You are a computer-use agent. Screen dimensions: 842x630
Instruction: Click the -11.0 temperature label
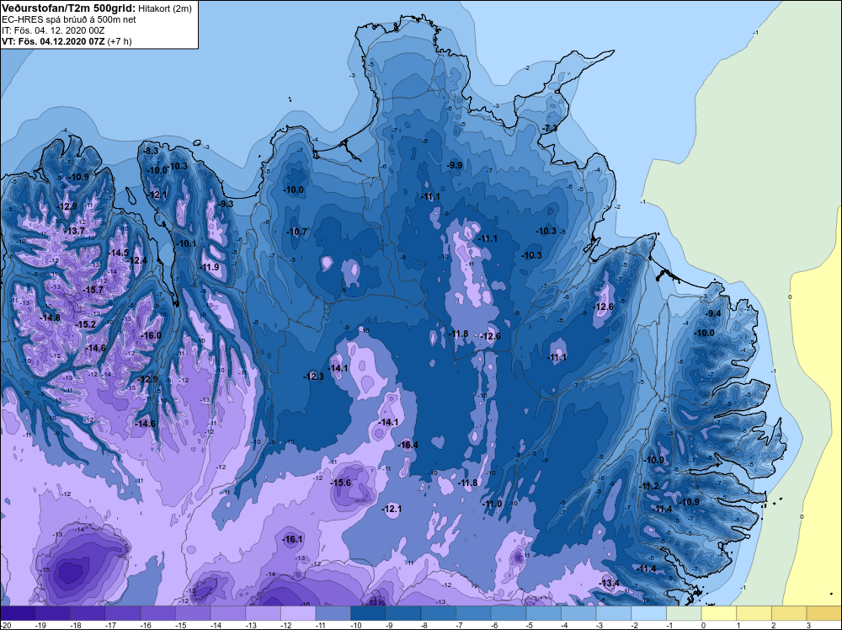coord(492,504)
